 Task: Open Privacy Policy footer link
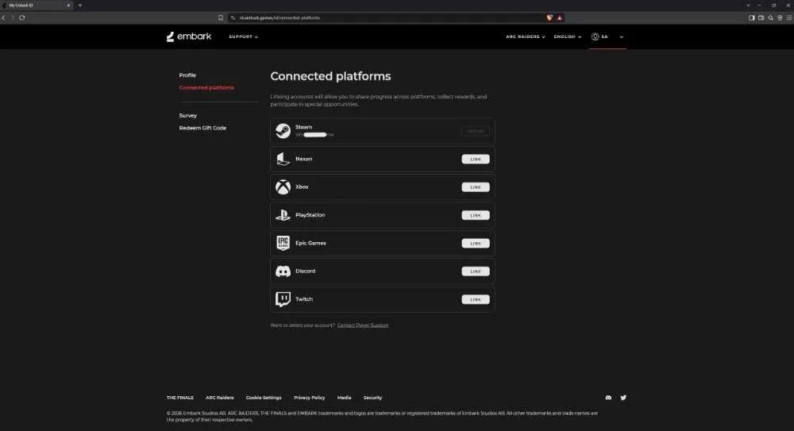310,398
